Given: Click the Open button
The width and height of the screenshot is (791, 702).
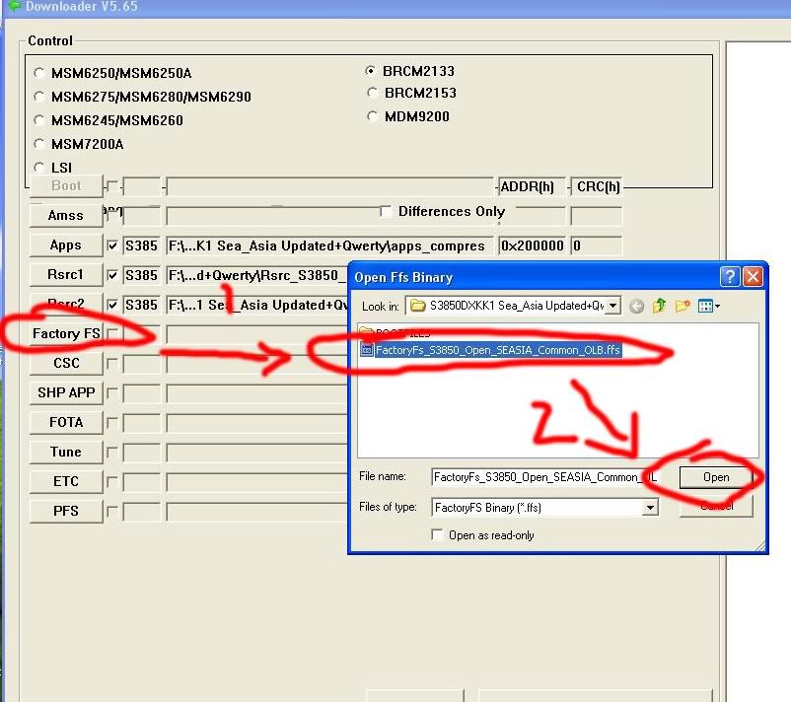Looking at the screenshot, I should [x=716, y=477].
